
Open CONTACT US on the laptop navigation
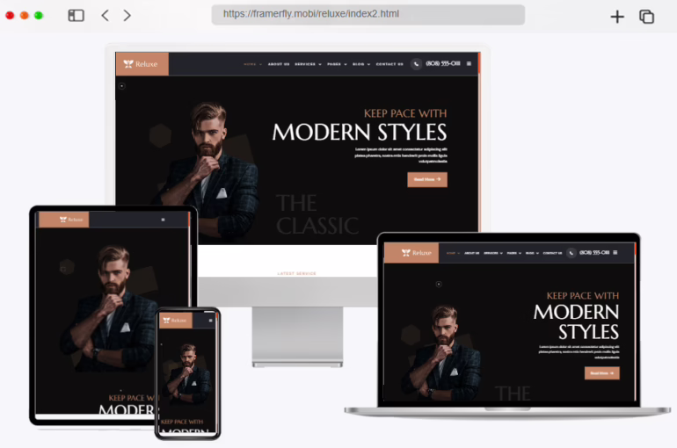552,253
